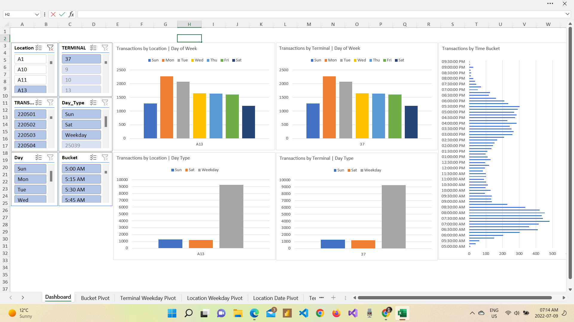Screen dimensions: 574x322
Task: Click the Day_Type slicer scrollbar thumb
Action: tap(106, 122)
